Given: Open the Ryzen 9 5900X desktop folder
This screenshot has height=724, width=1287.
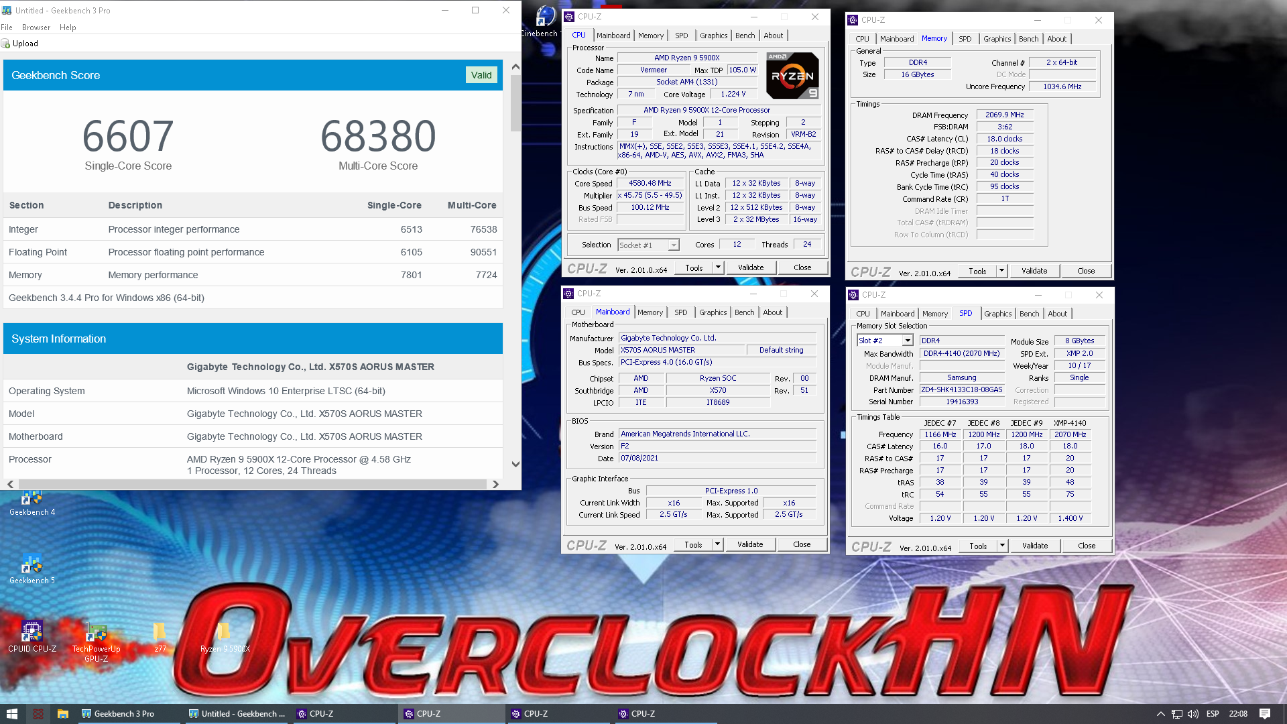Looking at the screenshot, I should click(x=225, y=637).
